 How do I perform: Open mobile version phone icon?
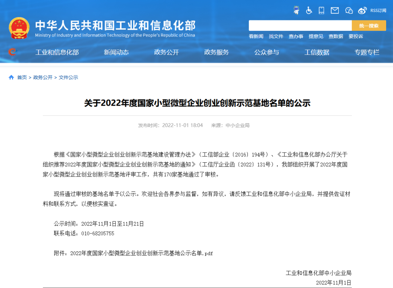[321, 11]
